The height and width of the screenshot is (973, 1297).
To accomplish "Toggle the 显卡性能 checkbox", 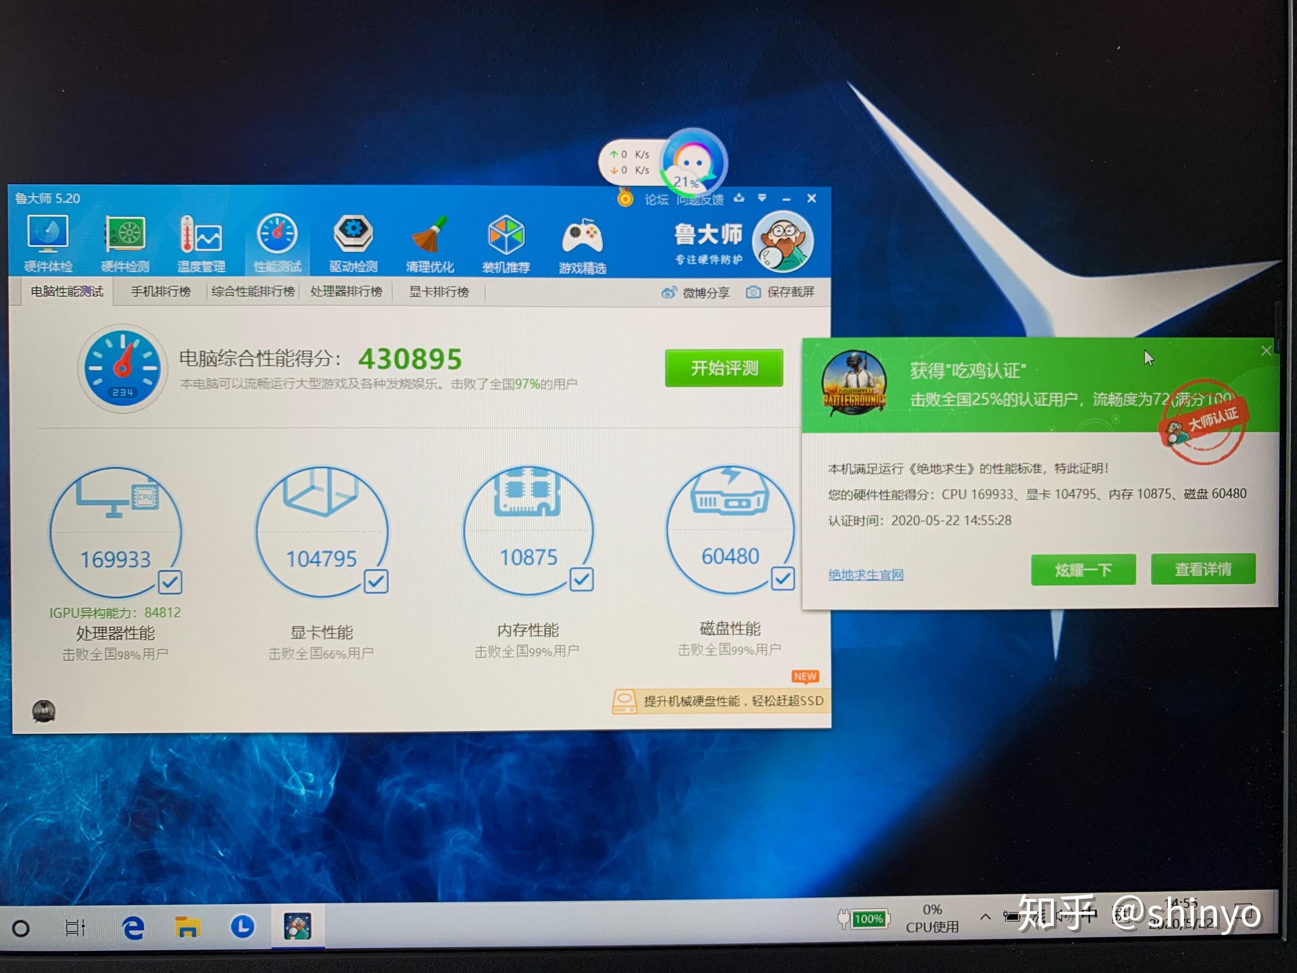I will pos(376,581).
